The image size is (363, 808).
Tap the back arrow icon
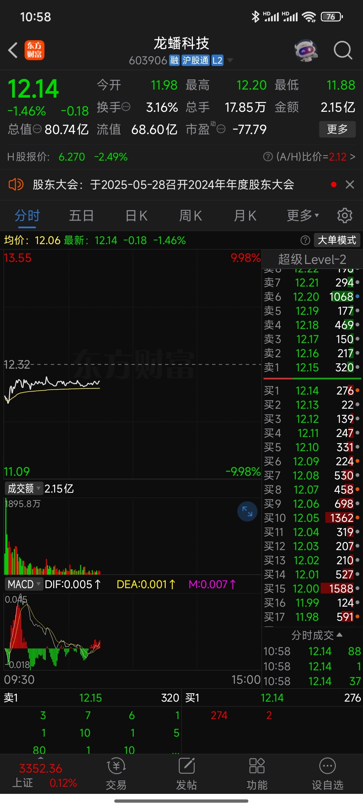tap(13, 50)
